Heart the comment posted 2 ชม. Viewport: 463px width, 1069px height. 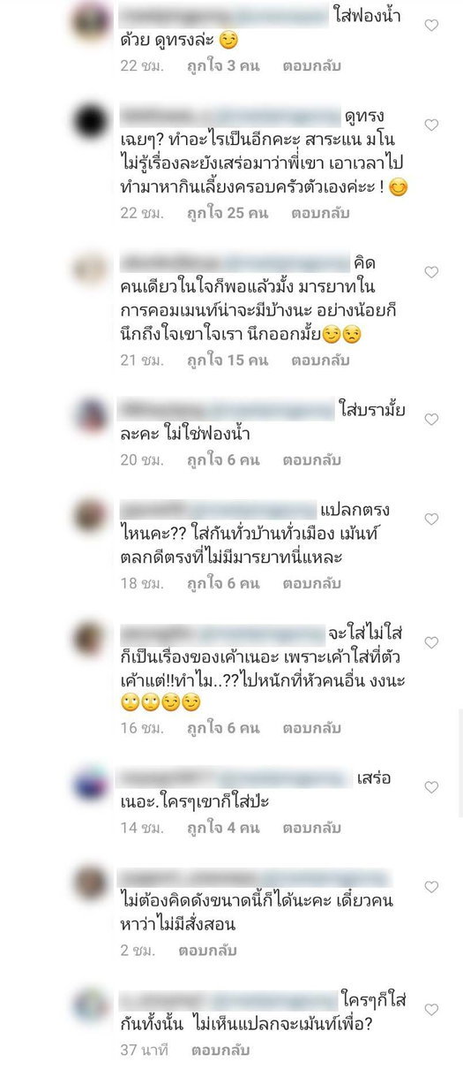[x=431, y=886]
